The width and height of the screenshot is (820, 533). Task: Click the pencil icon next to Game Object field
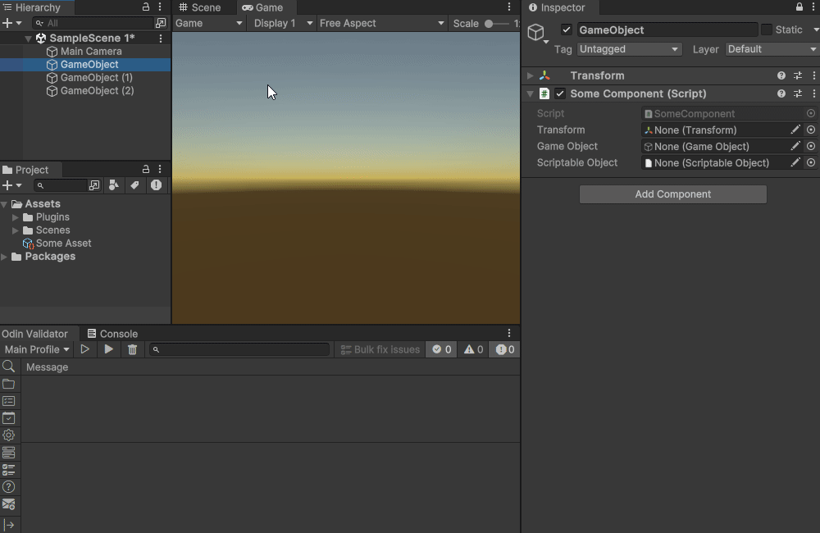[795, 146]
